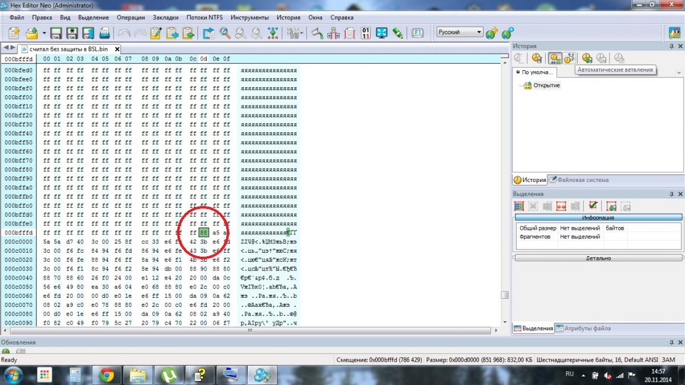Viewport: 685px width, 385px height.
Task: Click the vertical scrollbar thumb of hex view
Action: coord(505,295)
